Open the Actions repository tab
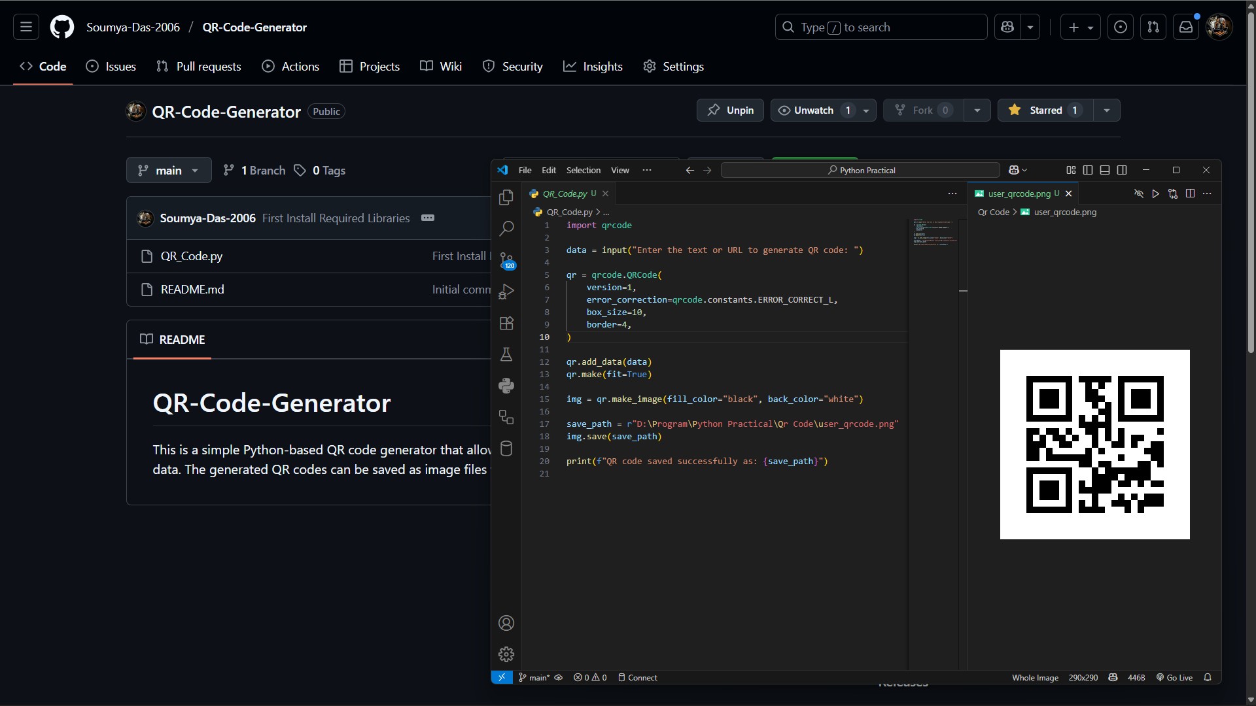Image resolution: width=1256 pixels, height=706 pixels. point(290,66)
